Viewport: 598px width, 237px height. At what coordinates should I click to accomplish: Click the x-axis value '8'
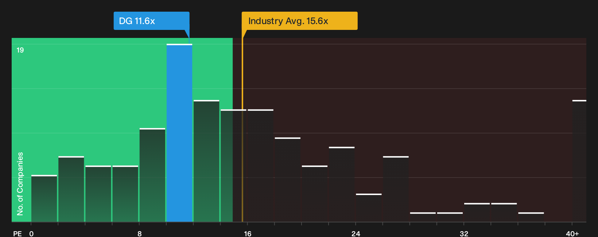140,233
